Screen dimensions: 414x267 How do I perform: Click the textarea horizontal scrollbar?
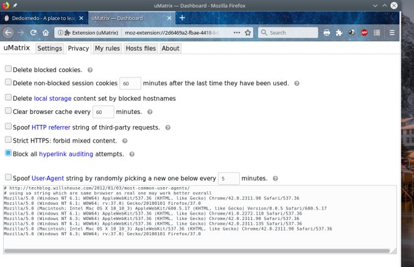coord(197,251)
